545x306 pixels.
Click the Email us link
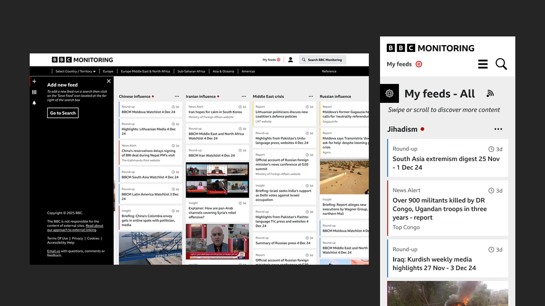(x=54, y=251)
